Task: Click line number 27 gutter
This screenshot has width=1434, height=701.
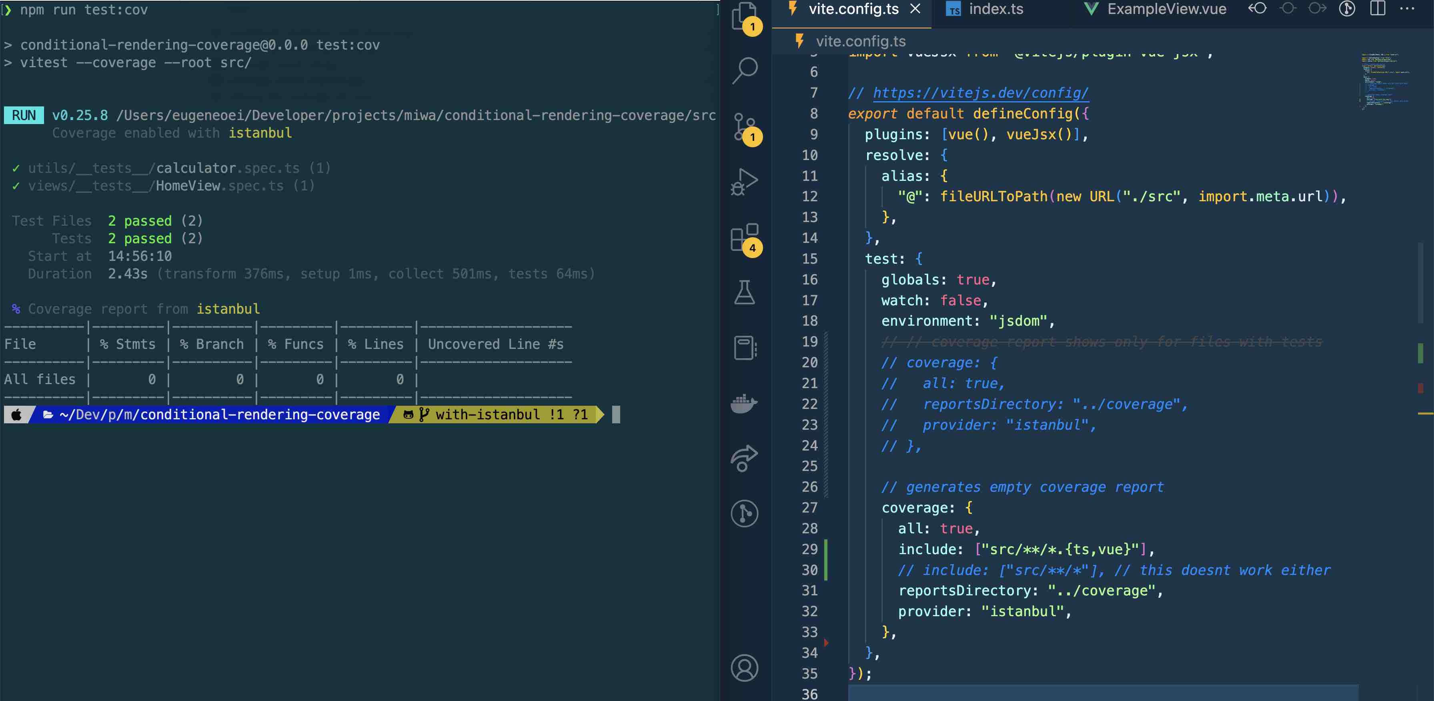Action: [x=809, y=508]
